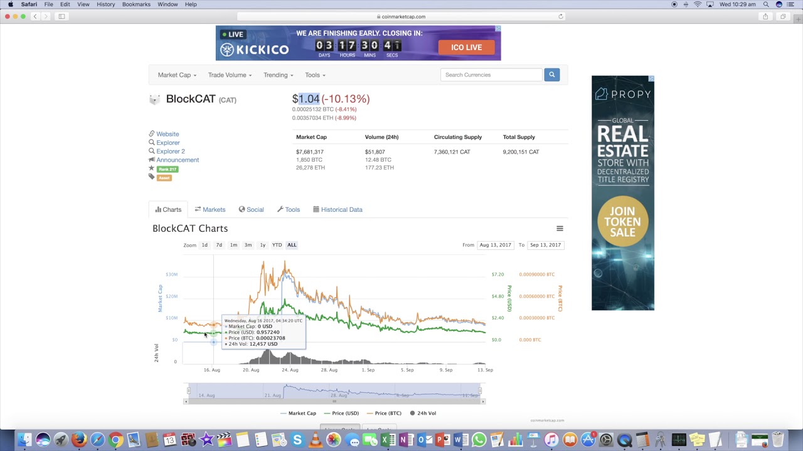Click the Wi-Fi status icon

pos(698,4)
